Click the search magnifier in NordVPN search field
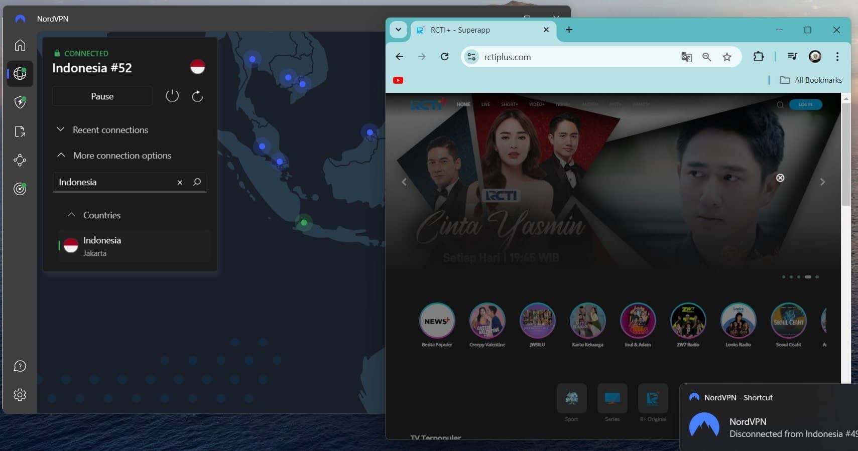This screenshot has width=858, height=451. [x=197, y=182]
